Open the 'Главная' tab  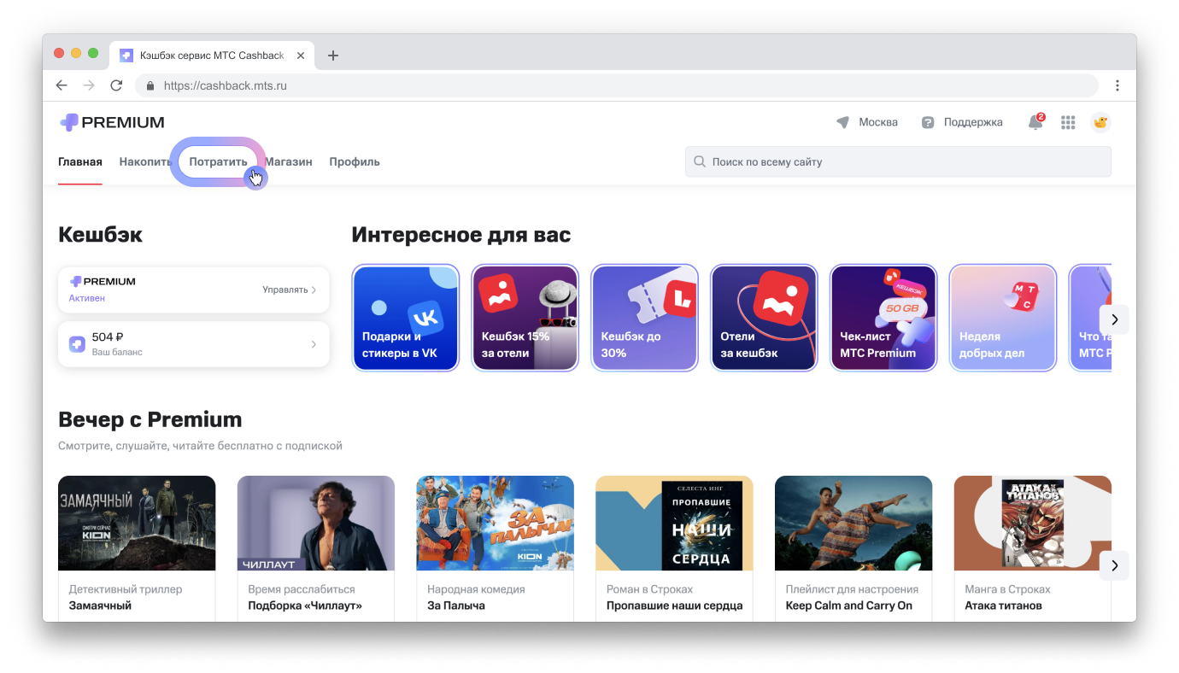tap(80, 161)
